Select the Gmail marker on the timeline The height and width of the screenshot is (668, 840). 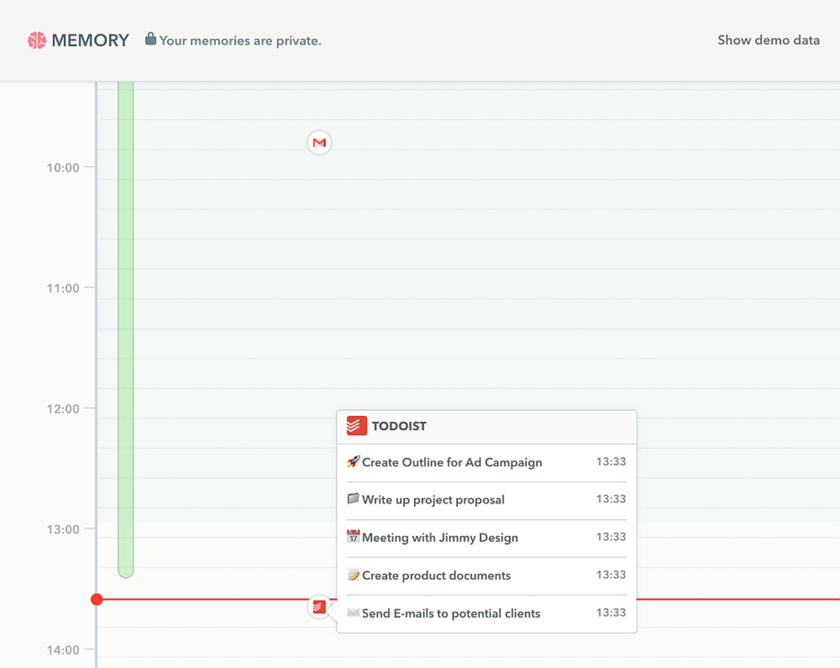click(319, 143)
